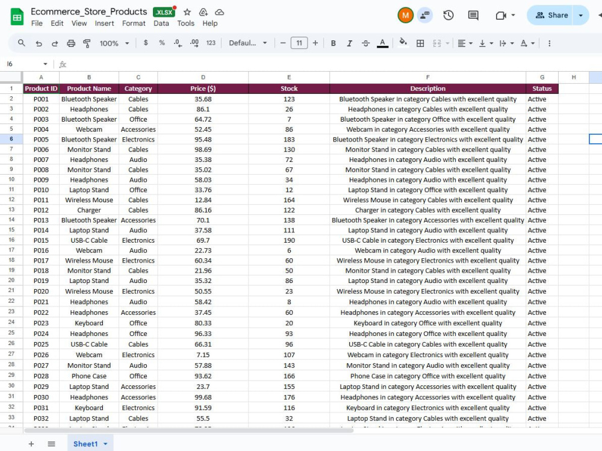Open the toolbar more options menu
This screenshot has height=451, width=602.
coord(550,43)
